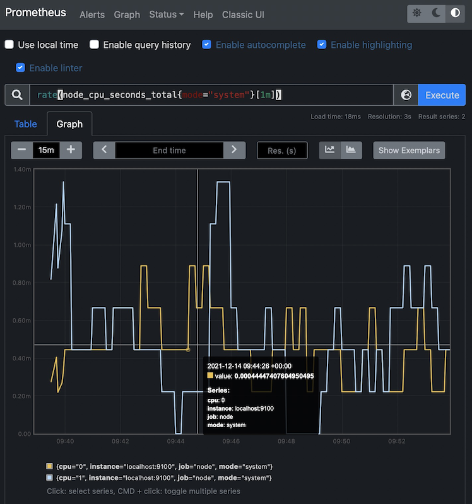Go to the Alerts page
This screenshot has width=472, height=504.
92,14
